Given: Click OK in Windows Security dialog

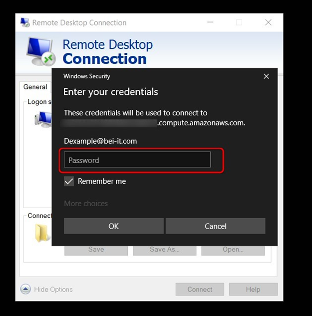Looking at the screenshot, I should pos(114,226).
